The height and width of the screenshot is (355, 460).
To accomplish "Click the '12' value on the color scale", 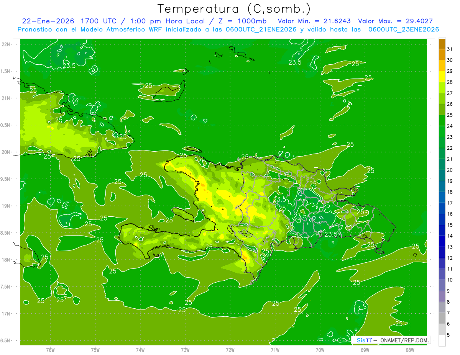I will pos(450,258).
